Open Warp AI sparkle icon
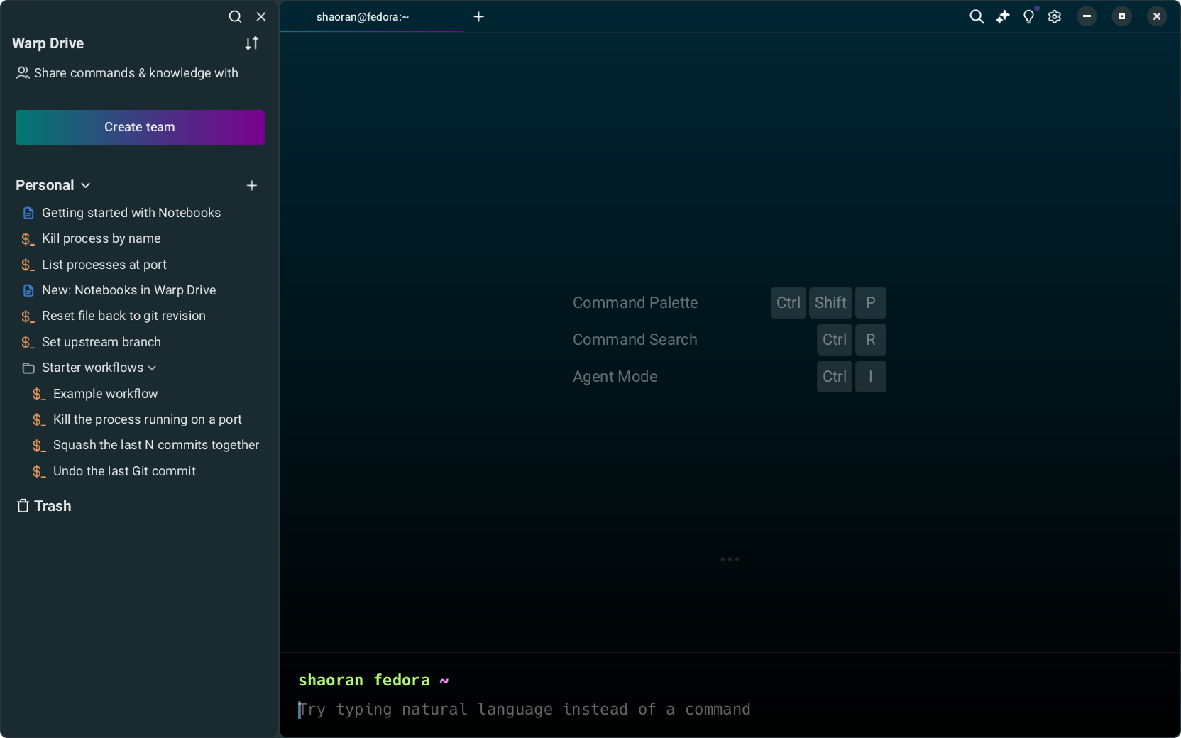This screenshot has height=738, width=1181. point(1003,16)
